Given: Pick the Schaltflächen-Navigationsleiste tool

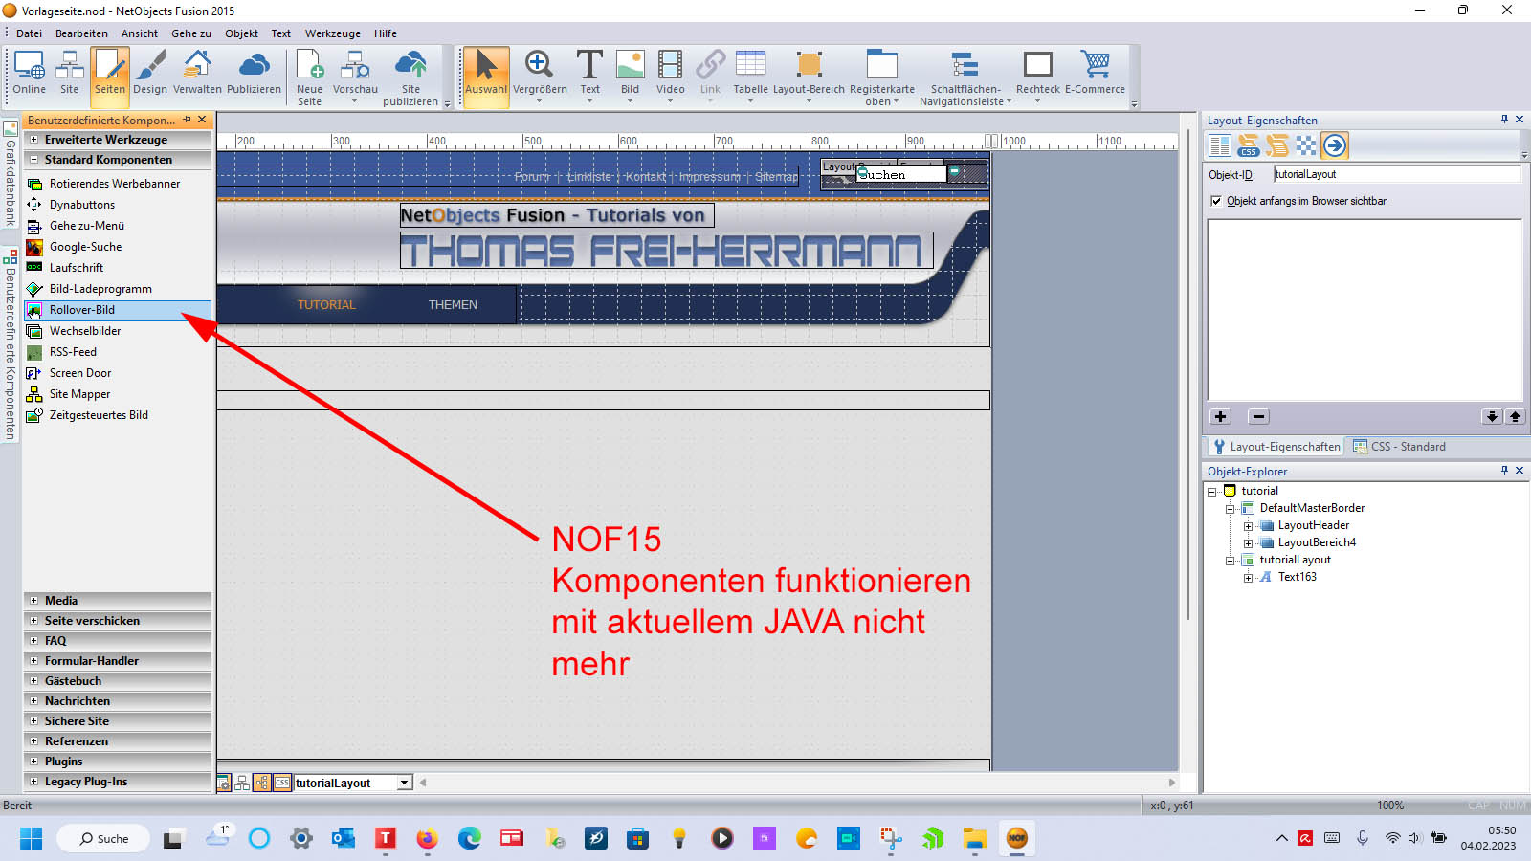Looking at the screenshot, I should point(965,77).
